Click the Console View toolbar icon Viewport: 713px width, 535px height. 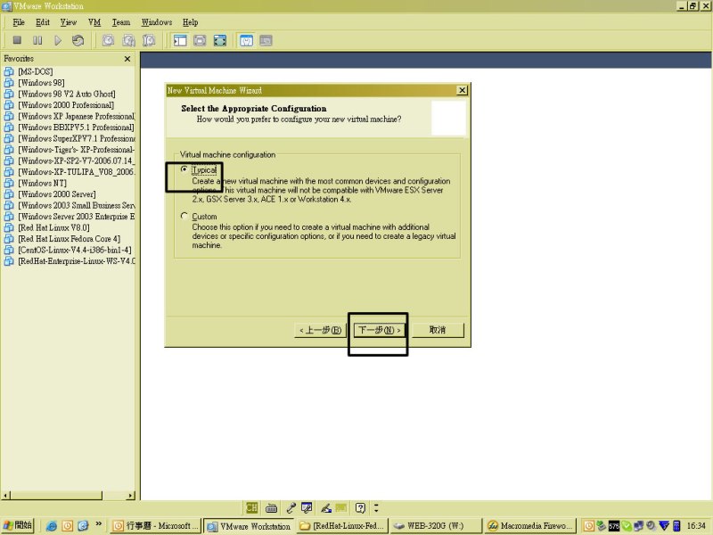[x=266, y=40]
